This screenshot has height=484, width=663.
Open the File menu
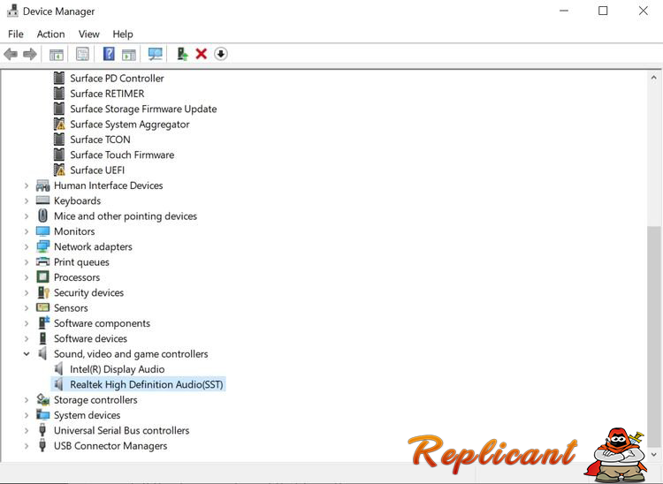(x=16, y=34)
